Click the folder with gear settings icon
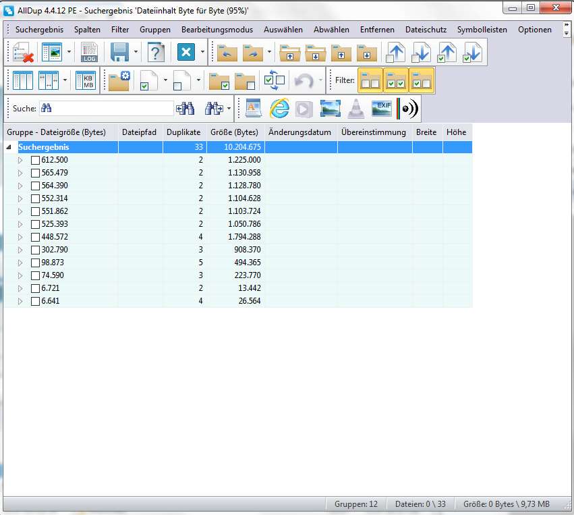 coord(119,80)
